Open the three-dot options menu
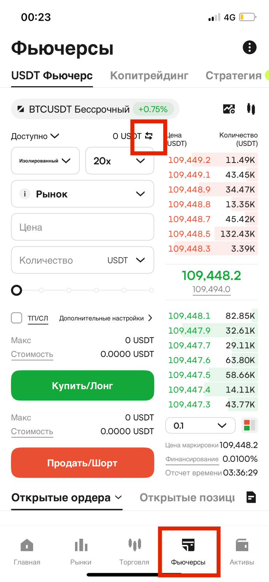This screenshot has height=582, width=269. 249,47
